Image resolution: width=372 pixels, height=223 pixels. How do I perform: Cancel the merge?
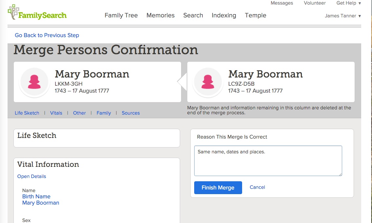tap(257, 187)
